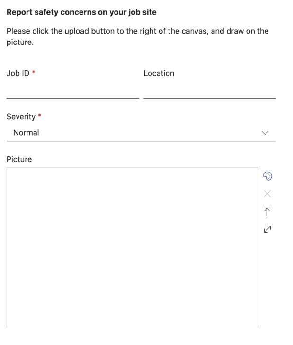The height and width of the screenshot is (345, 293).
Task: Expand the Severity dropdown chevron
Action: coord(265,133)
